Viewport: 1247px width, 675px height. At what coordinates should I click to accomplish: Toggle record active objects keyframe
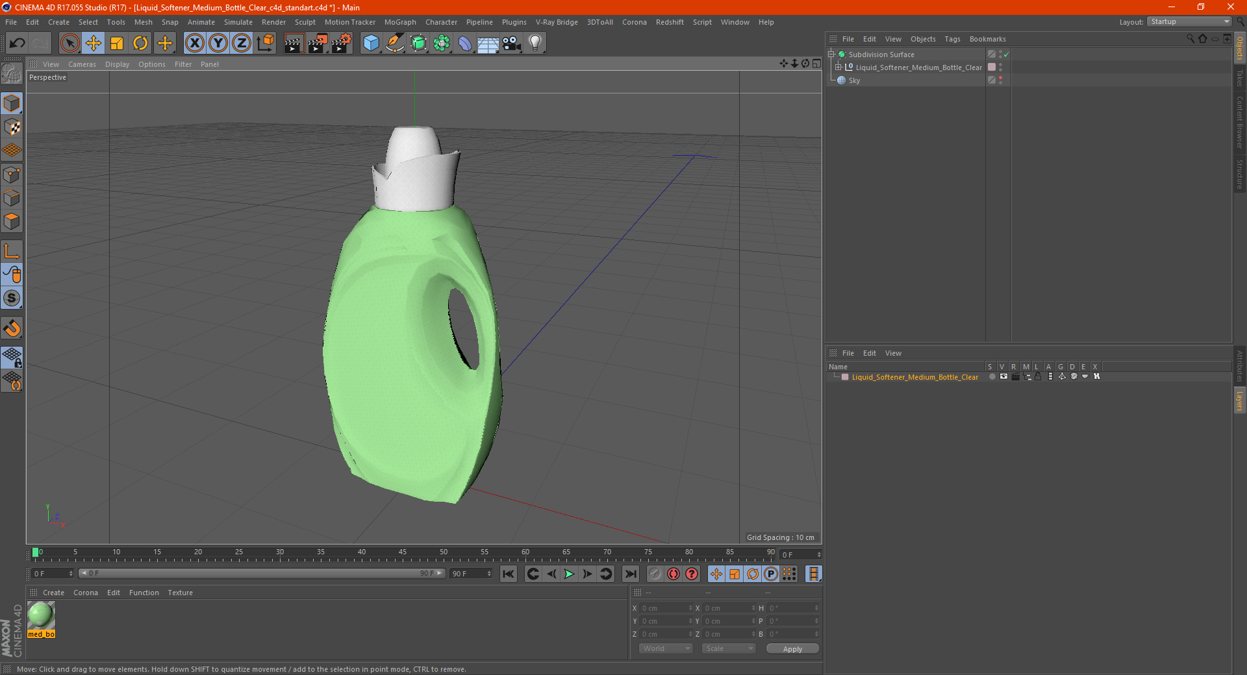tap(655, 574)
